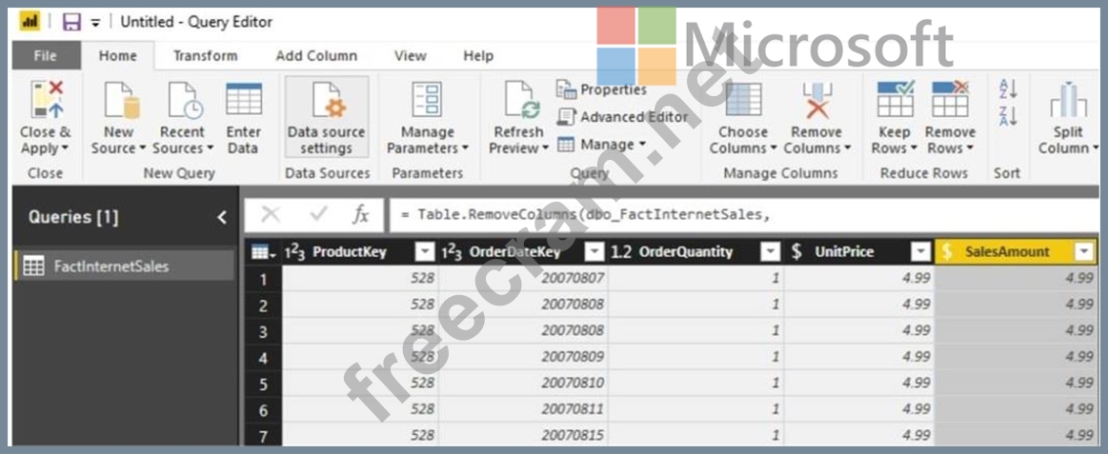Viewport: 1108px width, 454px height.
Task: Collapse the Queries pane
Action: 222,217
